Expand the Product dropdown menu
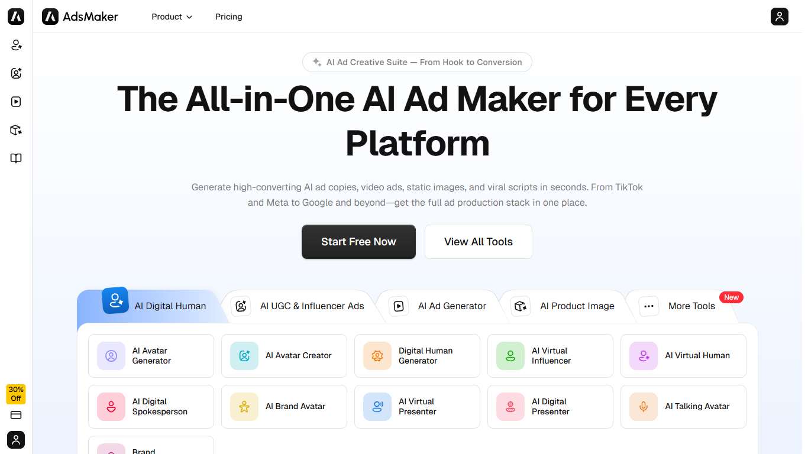This screenshot has width=808, height=454. pyautogui.click(x=172, y=17)
